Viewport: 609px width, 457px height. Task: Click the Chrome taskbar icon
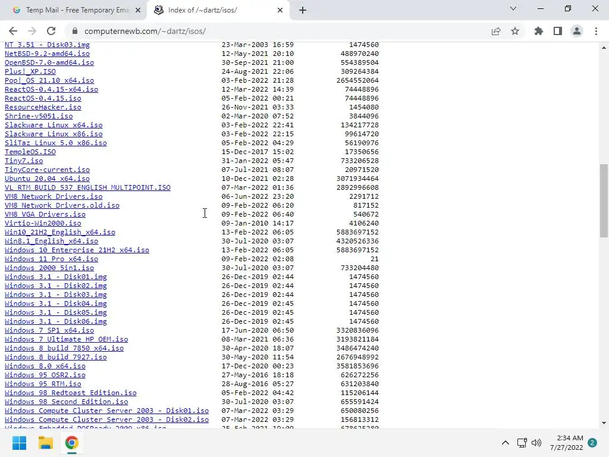click(x=71, y=443)
